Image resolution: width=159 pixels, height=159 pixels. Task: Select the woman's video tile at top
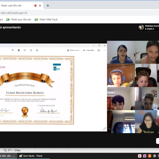pos(121,52)
